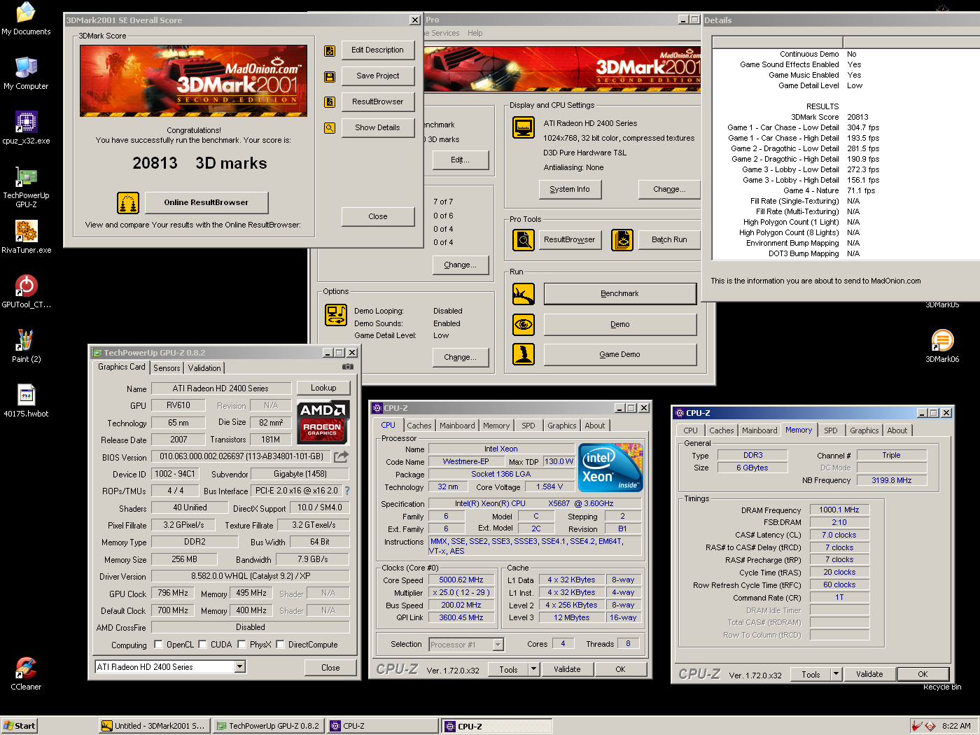Open the Help menu in 3DMark2001 Pro
The width and height of the screenshot is (980, 735).
475,33
